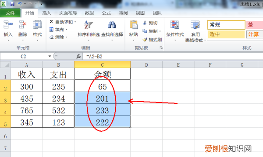
Task: Switch to the 视图 (View) tab
Action: tap(140, 13)
